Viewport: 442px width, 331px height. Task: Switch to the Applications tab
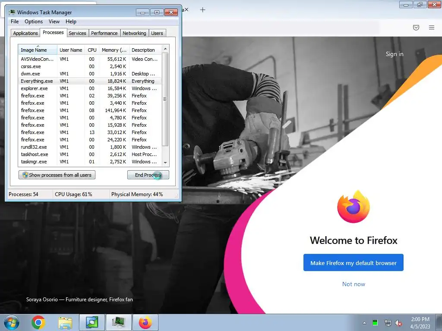(x=25, y=33)
